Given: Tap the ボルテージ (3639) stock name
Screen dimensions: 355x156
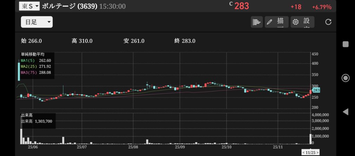Looking at the screenshot, I should pyautogui.click(x=69, y=6).
